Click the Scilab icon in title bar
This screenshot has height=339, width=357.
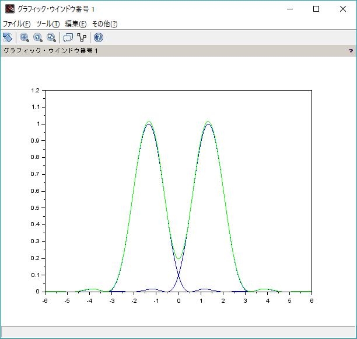pos(9,9)
